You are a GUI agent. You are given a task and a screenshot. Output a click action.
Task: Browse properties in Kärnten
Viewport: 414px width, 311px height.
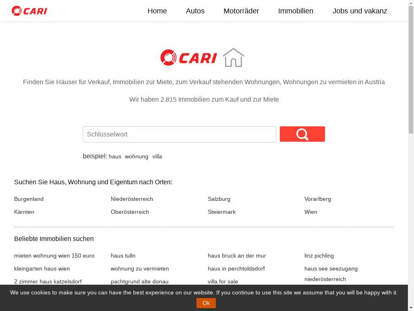(24, 212)
